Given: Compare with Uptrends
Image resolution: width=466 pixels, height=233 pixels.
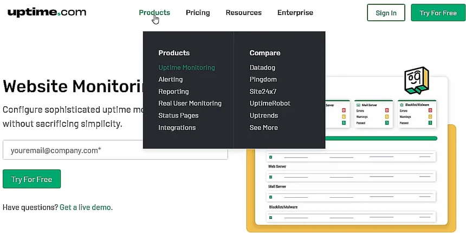Looking at the screenshot, I should point(264,115).
